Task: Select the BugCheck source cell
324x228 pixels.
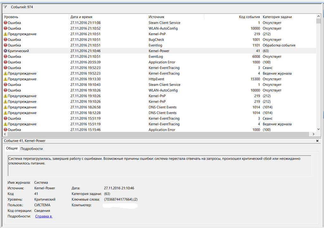Action: 156,40
